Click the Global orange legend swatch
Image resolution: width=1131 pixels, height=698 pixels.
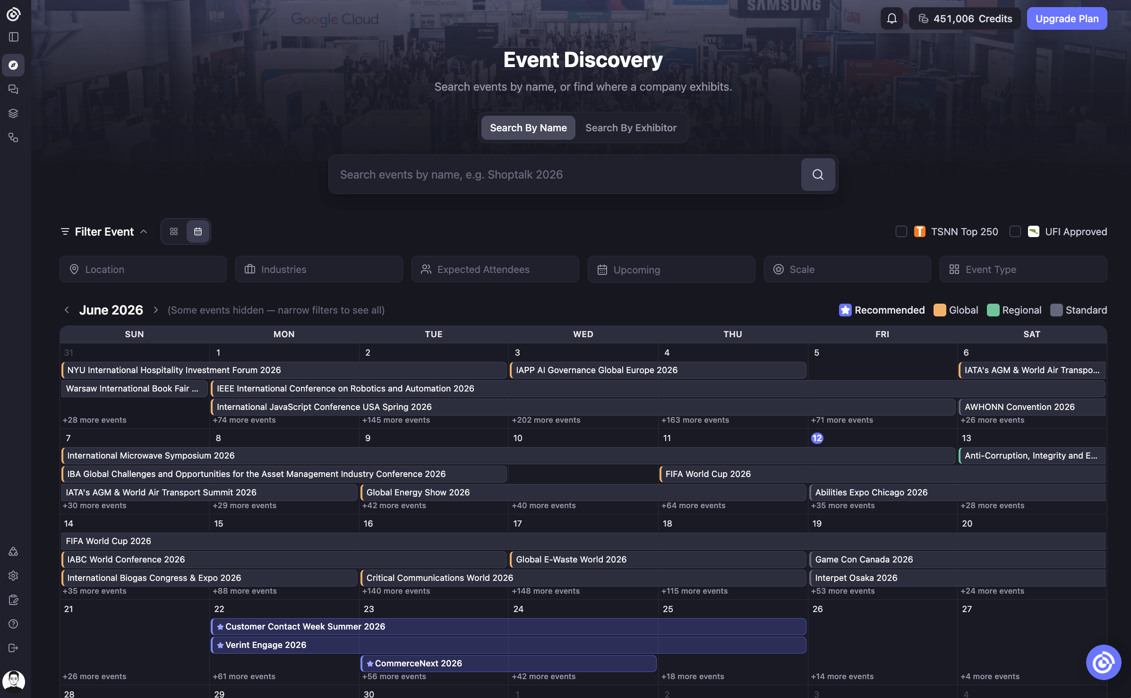940,310
